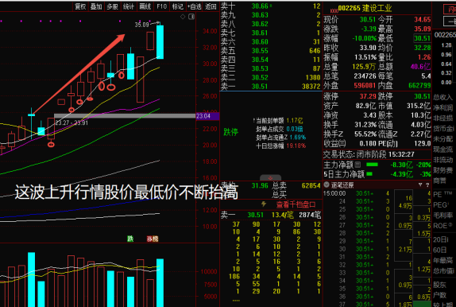
Task: Click the 总卖 62854 value
Action: click(311, 185)
